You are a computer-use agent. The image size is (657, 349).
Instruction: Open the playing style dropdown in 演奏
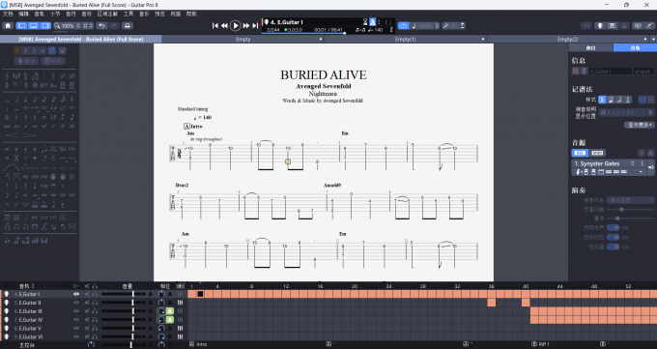tap(630, 200)
